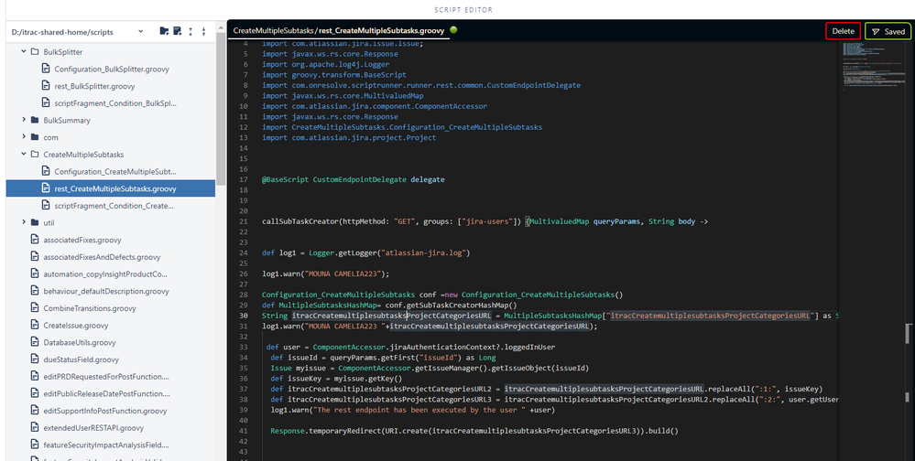Click code "@BaseScript CustomEndpointDelegate delegate"
The height and width of the screenshot is (461, 915).
(x=353, y=179)
